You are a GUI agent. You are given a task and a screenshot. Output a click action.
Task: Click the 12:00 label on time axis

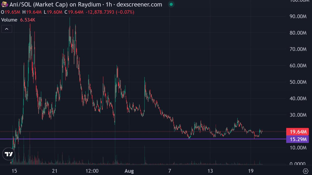92,171
